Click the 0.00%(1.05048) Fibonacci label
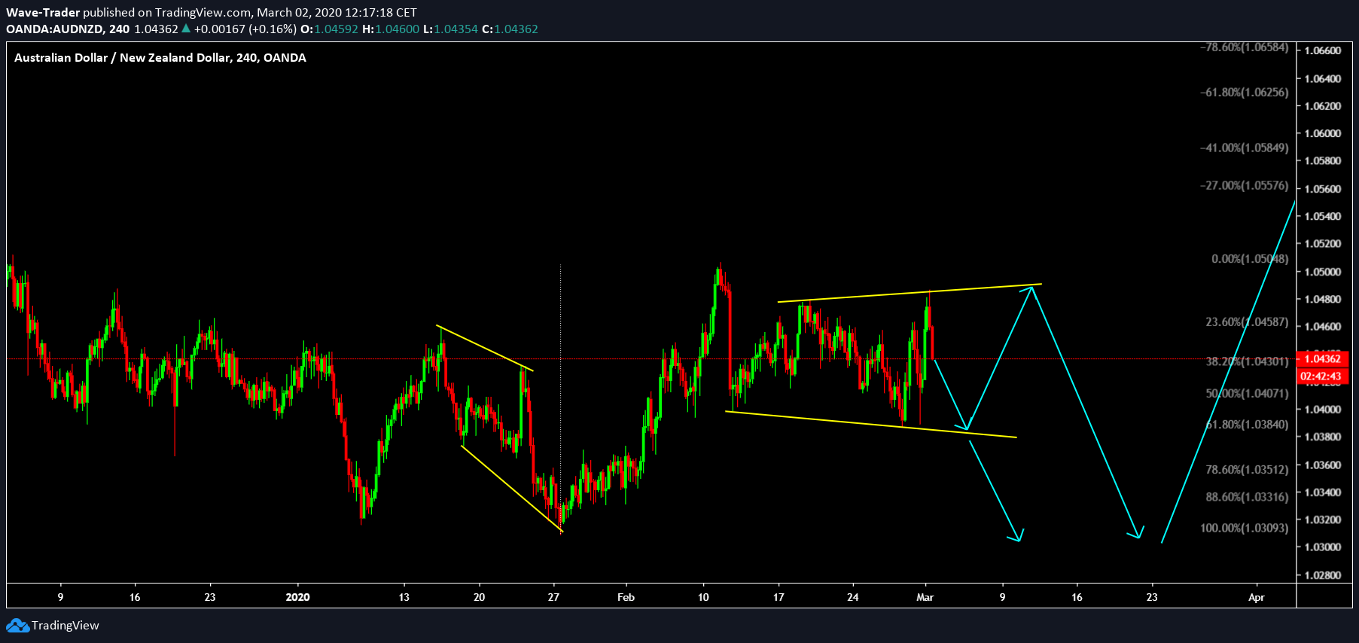Screen dimensions: 1359x643 (1250, 259)
